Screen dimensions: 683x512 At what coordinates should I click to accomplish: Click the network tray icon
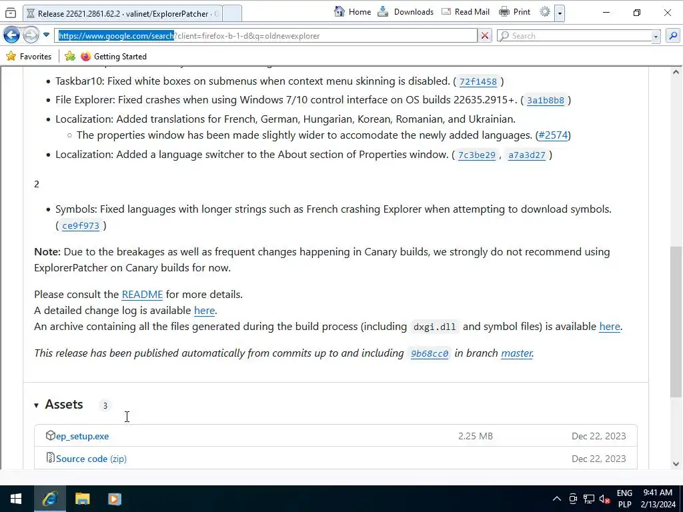pyautogui.click(x=589, y=499)
